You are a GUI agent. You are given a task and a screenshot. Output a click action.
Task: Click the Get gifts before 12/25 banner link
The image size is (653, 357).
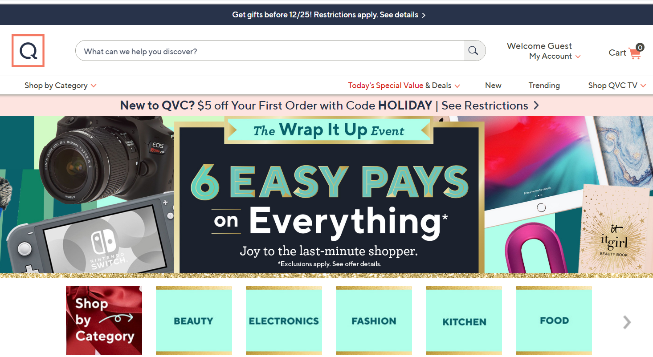click(329, 15)
